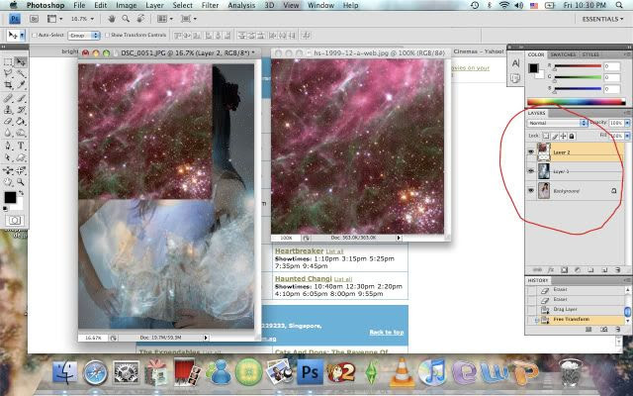Select the Healing Brush tool
Image resolution: width=633 pixels, height=396 pixels.
(8, 98)
